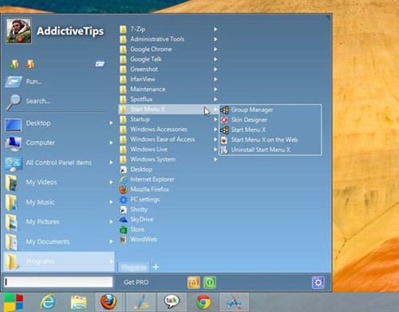Viewport: 399px width, 312px height.
Task: Expand the IrfanView folder
Action: pyautogui.click(x=168, y=80)
